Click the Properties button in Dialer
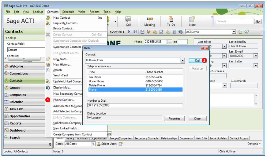This screenshot has height=158, width=267. [175, 118]
